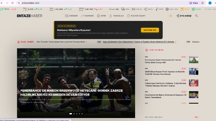Go to ENTAZEHABER home logo

pos(29,16)
